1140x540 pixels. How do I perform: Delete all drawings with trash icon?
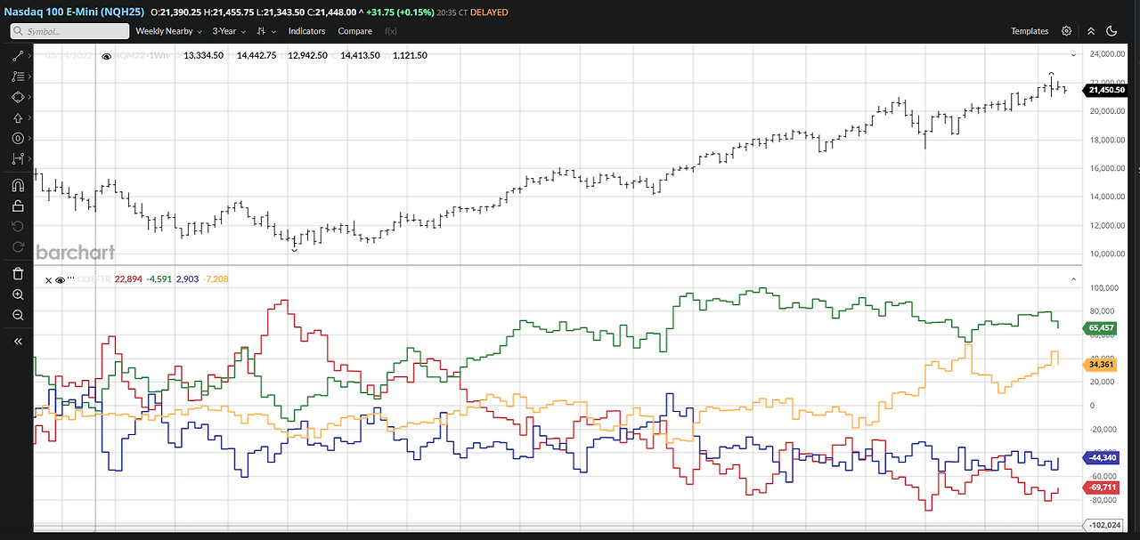pos(18,274)
